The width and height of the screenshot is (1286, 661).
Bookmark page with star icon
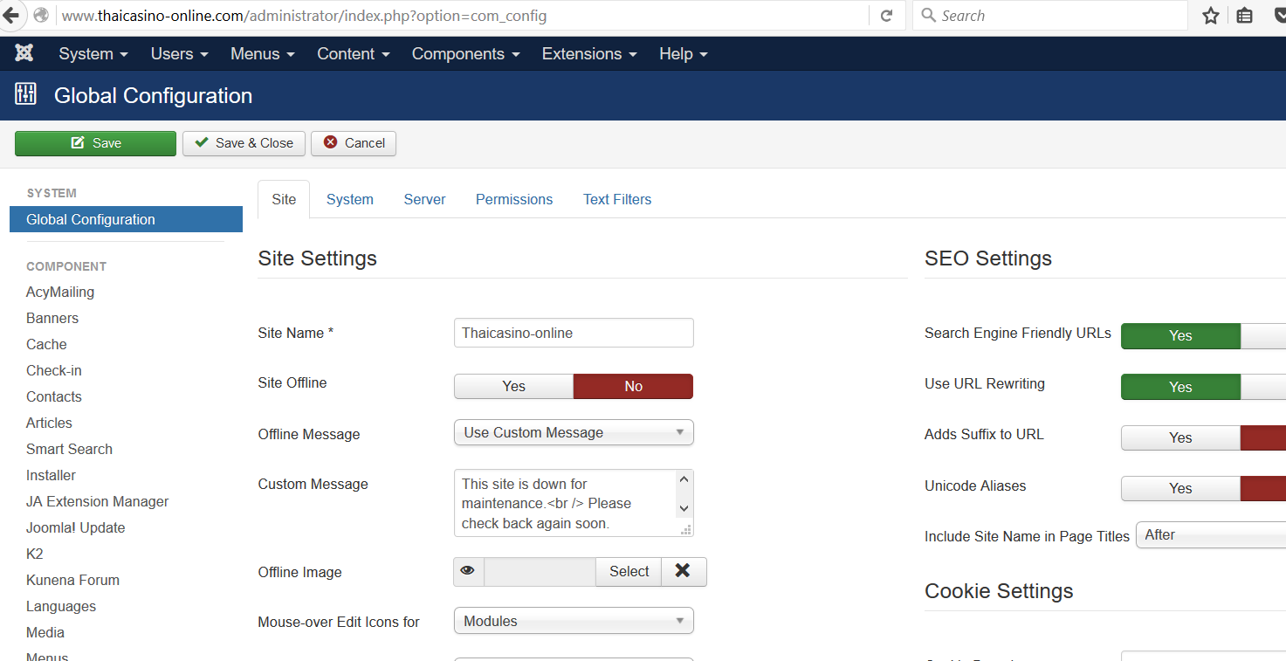[x=1210, y=16]
